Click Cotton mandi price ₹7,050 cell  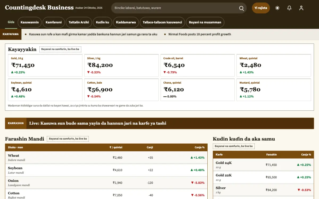(x=117, y=195)
